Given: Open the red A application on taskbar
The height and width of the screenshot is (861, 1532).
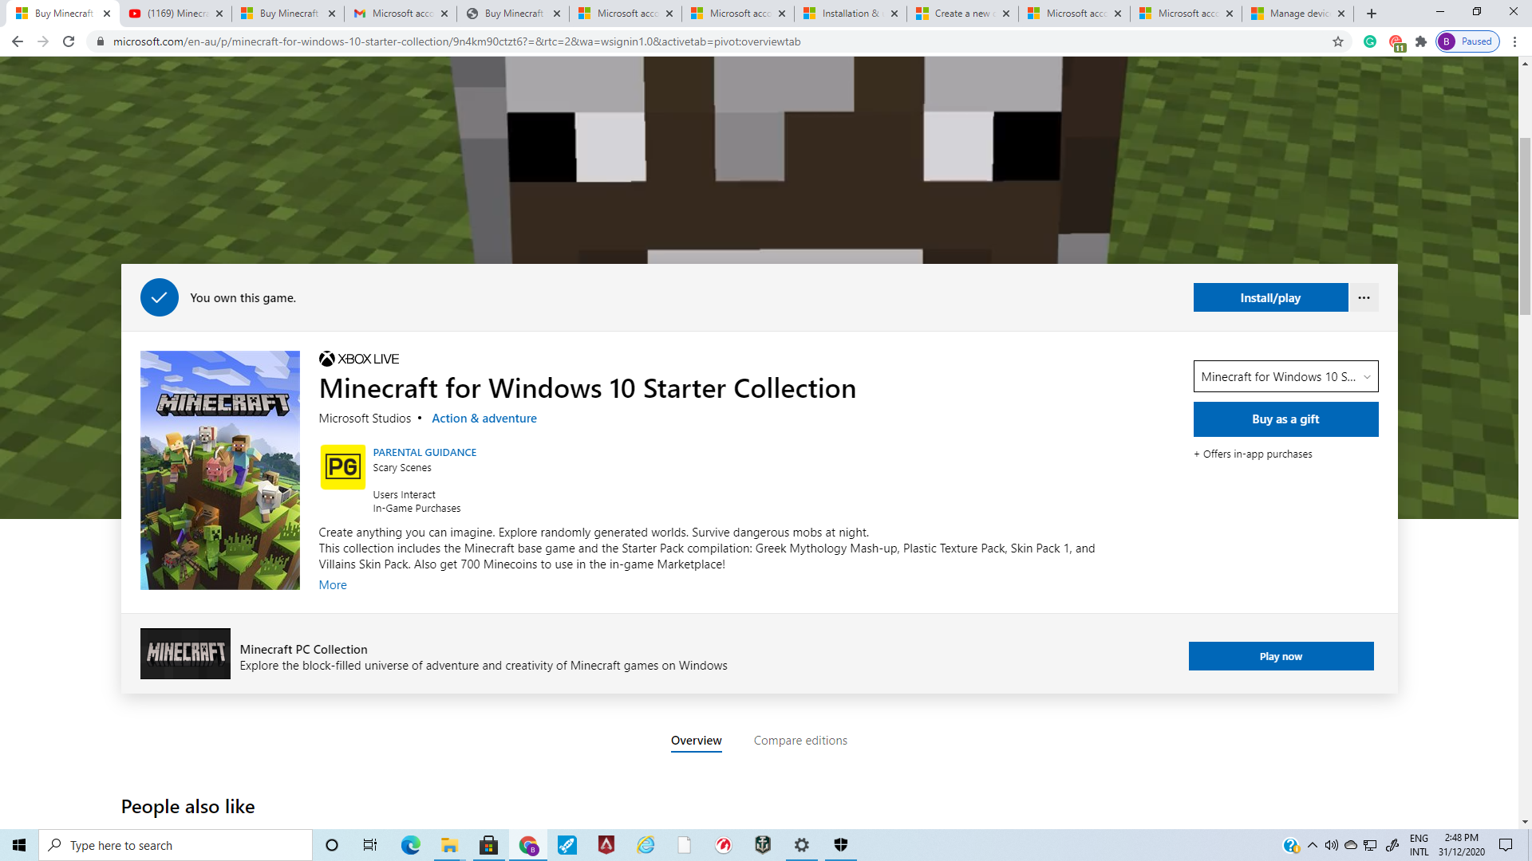Looking at the screenshot, I should [606, 845].
